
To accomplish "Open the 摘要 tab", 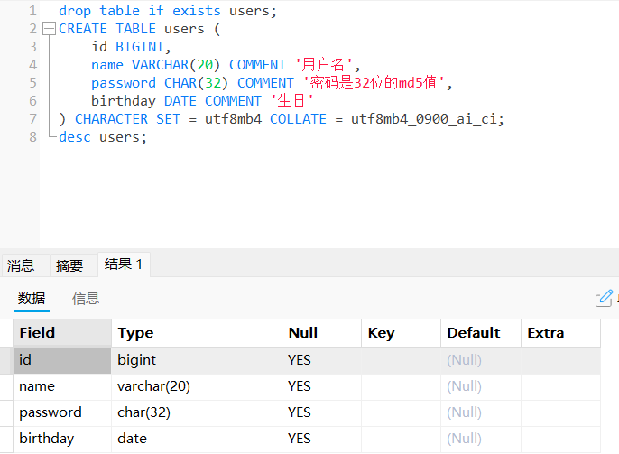I will pyautogui.click(x=73, y=265).
